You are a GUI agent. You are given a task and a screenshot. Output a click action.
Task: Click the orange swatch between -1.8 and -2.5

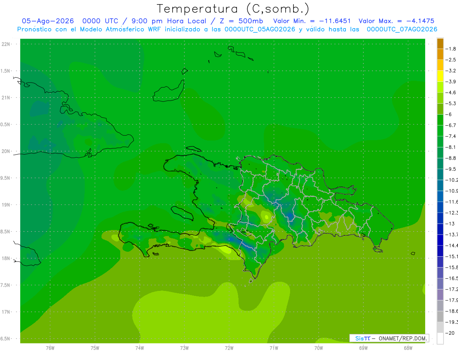440,54
